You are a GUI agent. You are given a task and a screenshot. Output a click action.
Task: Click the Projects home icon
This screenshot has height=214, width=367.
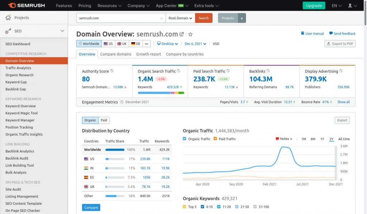click(x=8, y=18)
